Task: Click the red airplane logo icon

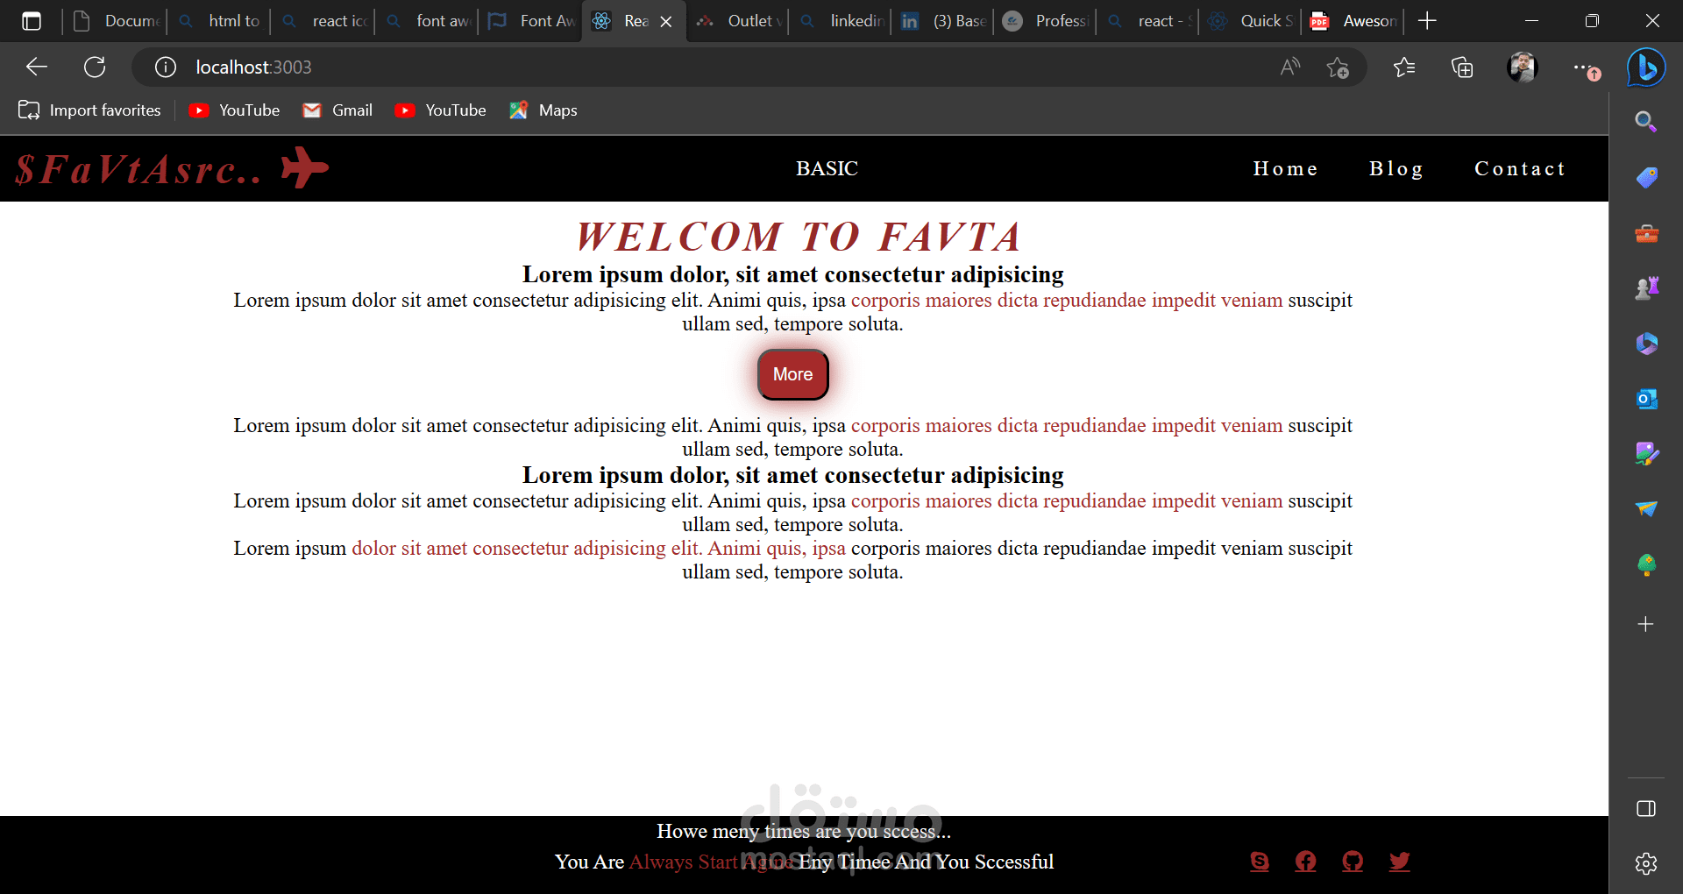Action: [x=304, y=167]
